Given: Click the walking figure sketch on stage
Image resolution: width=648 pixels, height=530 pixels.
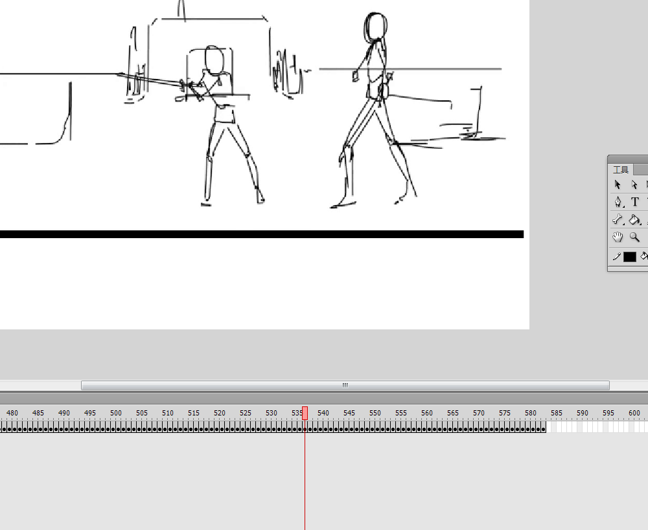Looking at the screenshot, I should [x=374, y=109].
